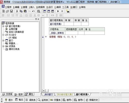This screenshot has height=103, width=129.
Task: Open the F.程序 menu
Action: point(9,7)
